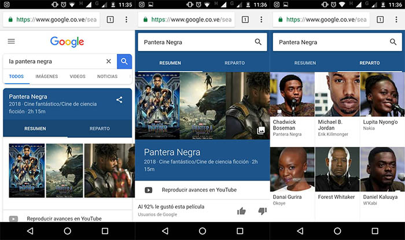Select the RESUMEN tab in the first screen

(35, 128)
